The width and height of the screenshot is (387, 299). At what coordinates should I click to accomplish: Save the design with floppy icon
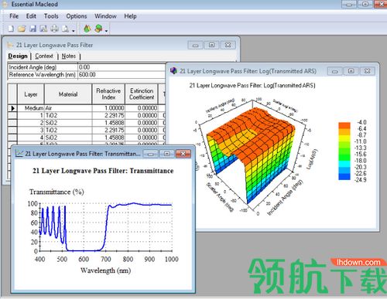coord(33,29)
